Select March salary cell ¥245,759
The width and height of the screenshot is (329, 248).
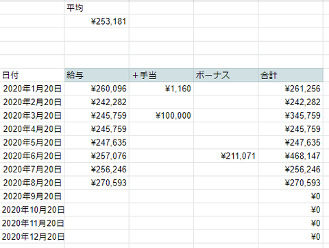pyautogui.click(x=97, y=115)
